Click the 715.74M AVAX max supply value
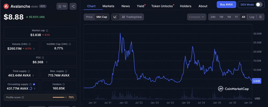 pyautogui.click(x=59, y=75)
